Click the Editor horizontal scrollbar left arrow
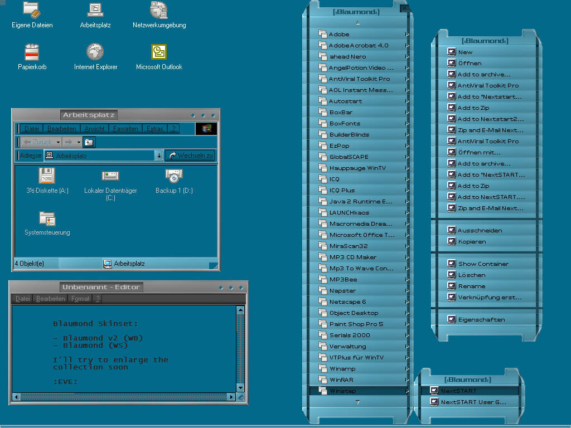Viewport: 571px width, 428px height. click(x=16, y=397)
